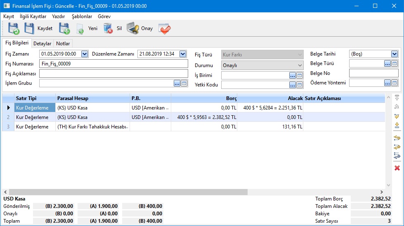The height and width of the screenshot is (226, 404).
Task: Open the Düzenleme Zamanı date dropdown
Action: pyautogui.click(x=183, y=54)
